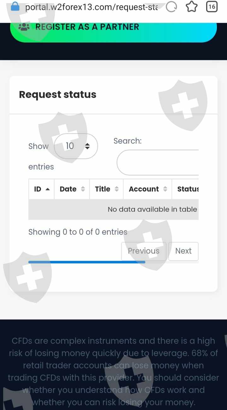
Task: Tap the lock icon in address bar
Action: (15, 7)
